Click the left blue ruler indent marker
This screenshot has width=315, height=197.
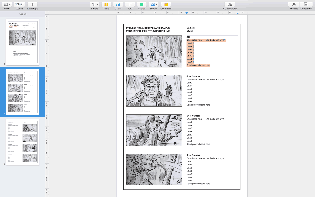pos(187,13)
